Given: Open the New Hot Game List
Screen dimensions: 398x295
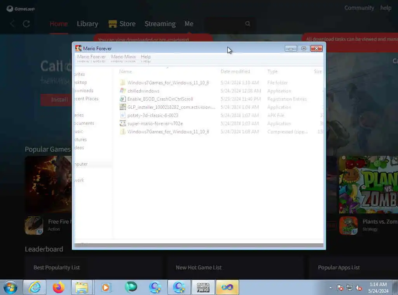Looking at the screenshot, I should pos(199,267).
